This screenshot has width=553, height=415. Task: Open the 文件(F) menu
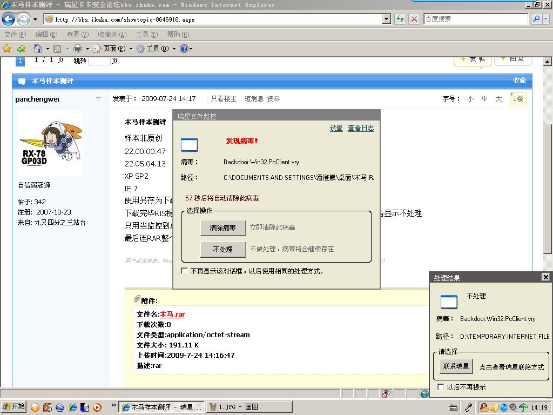pos(15,34)
